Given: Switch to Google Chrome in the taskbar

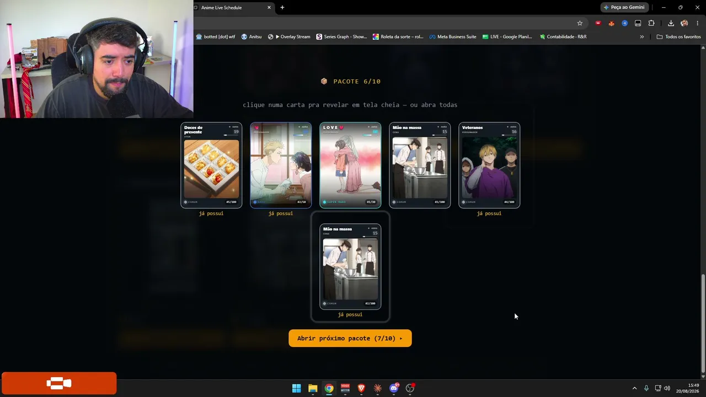Looking at the screenshot, I should (329, 388).
